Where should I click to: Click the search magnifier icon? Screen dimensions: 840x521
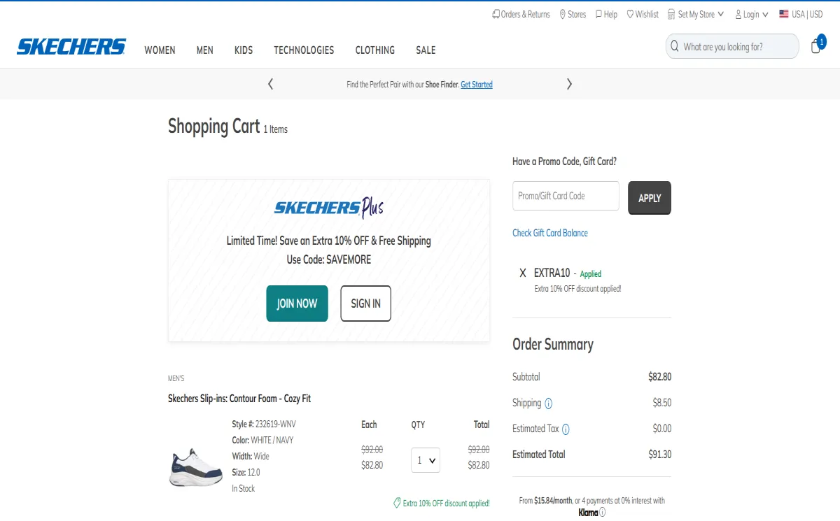(673, 45)
